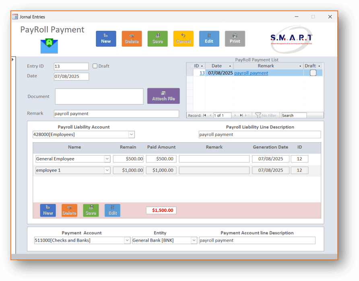The width and height of the screenshot is (359, 281).
Task: Click the 07/08/2025 date cell in list
Action: (219, 73)
